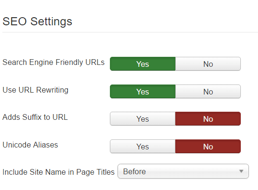Enable Search Engine Friendly URLs with Yes
This screenshot has height=190, width=258.
pos(143,64)
